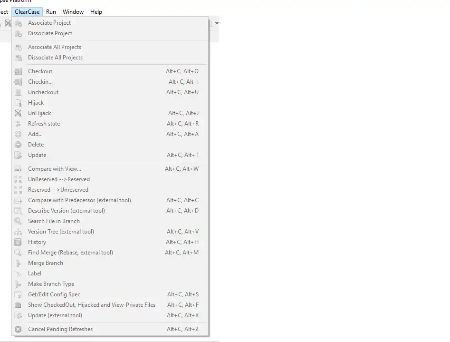Choose Find Merge (Rebase, external tool)
The width and height of the screenshot is (450, 342).
pos(110,253)
